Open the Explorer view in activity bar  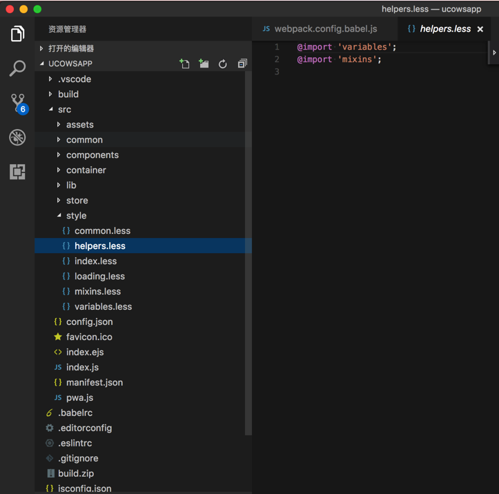point(17,33)
